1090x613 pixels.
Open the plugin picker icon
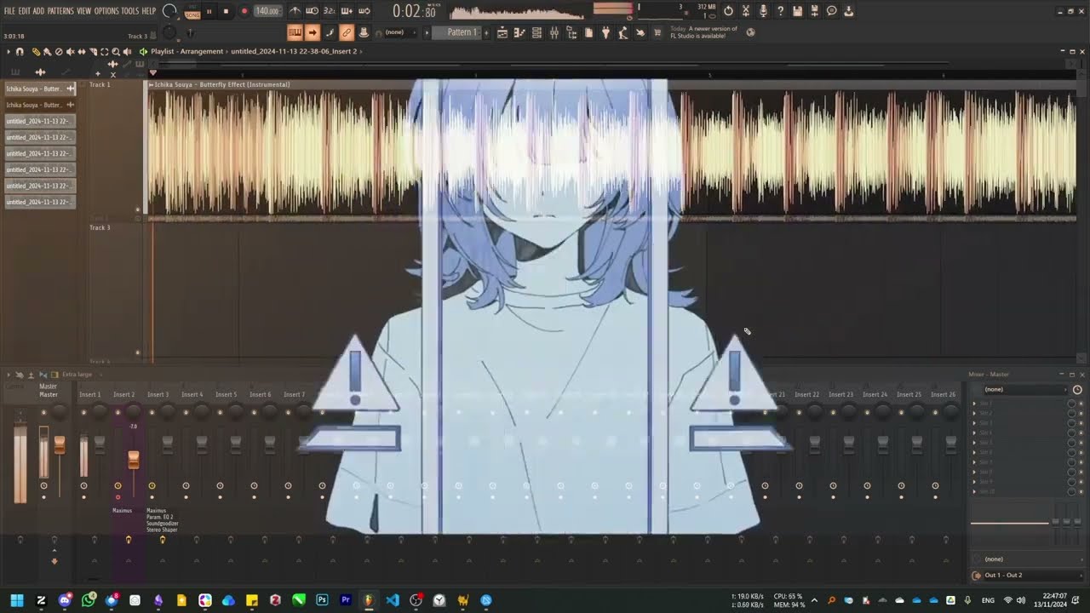606,32
